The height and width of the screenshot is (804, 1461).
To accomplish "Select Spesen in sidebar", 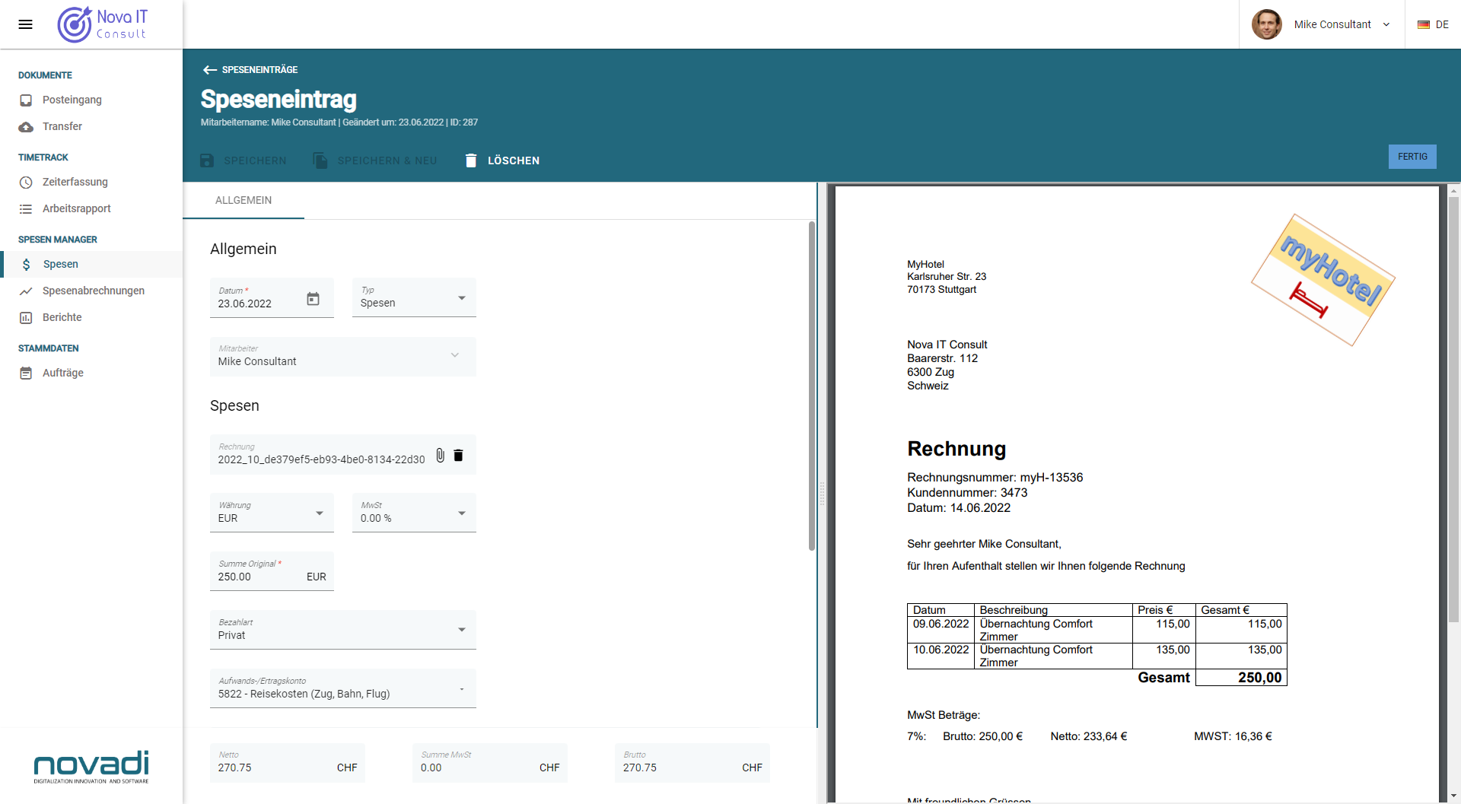I will point(91,265).
